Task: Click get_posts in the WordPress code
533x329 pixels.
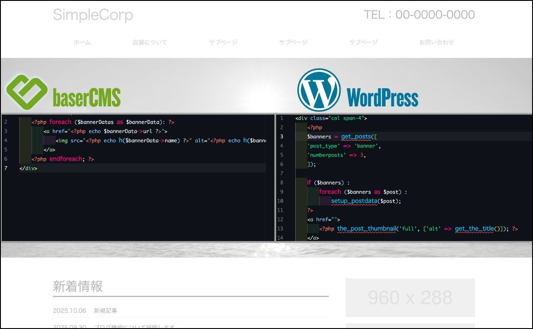Action: coord(356,137)
